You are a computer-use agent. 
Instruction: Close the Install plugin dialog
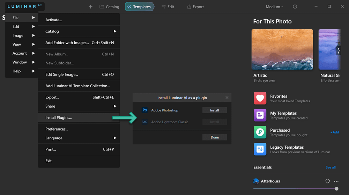tap(227, 97)
